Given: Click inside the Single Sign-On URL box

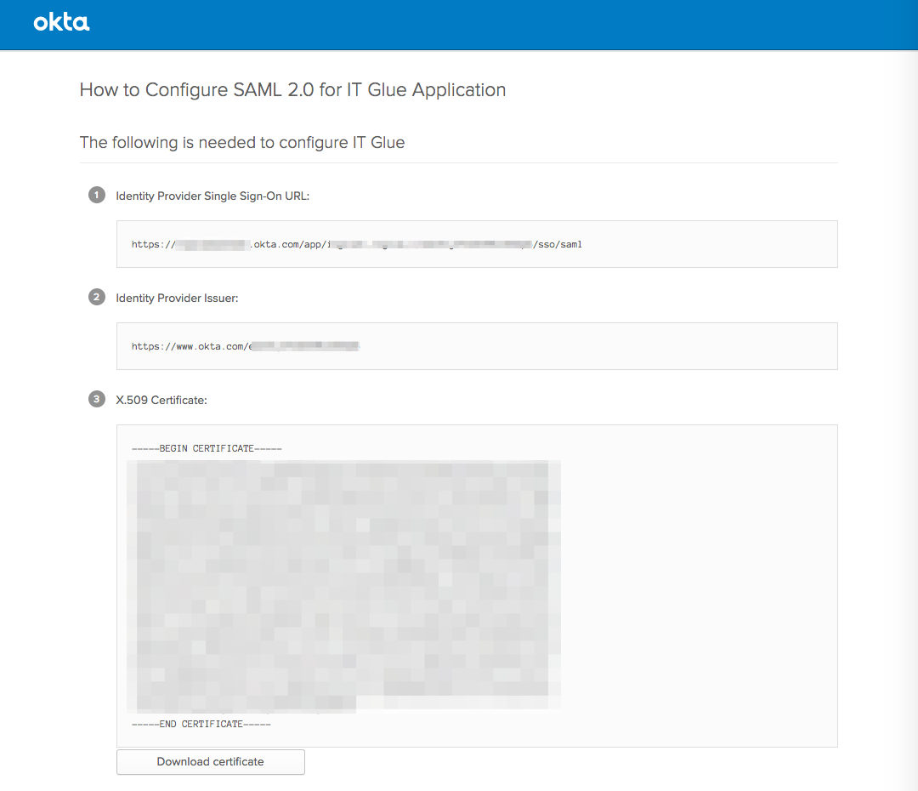Looking at the screenshot, I should click(476, 244).
